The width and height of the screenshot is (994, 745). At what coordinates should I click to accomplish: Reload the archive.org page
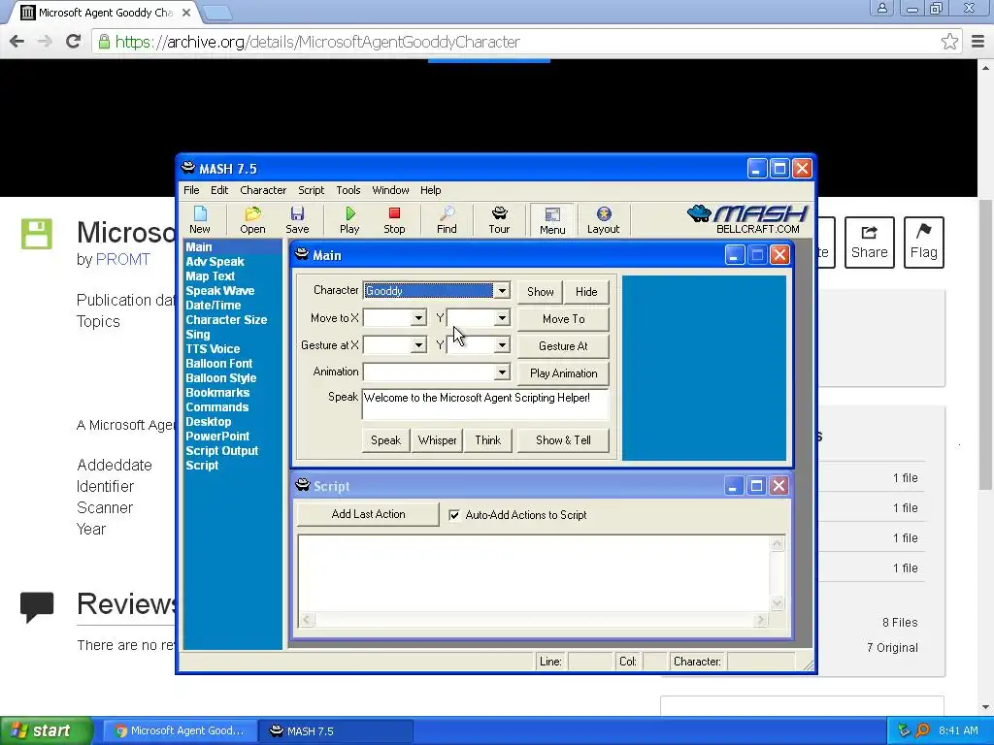(x=74, y=42)
